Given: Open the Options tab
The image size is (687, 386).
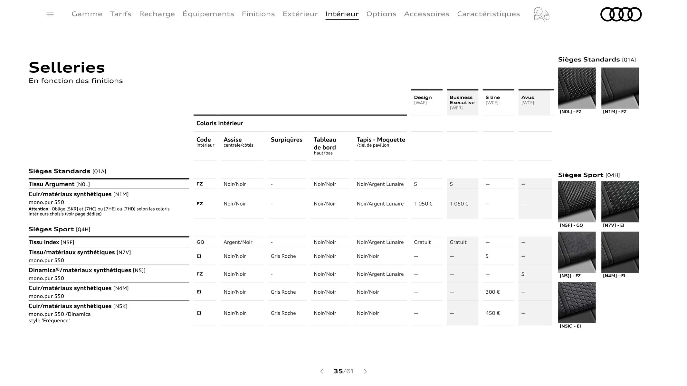Looking at the screenshot, I should tap(381, 14).
